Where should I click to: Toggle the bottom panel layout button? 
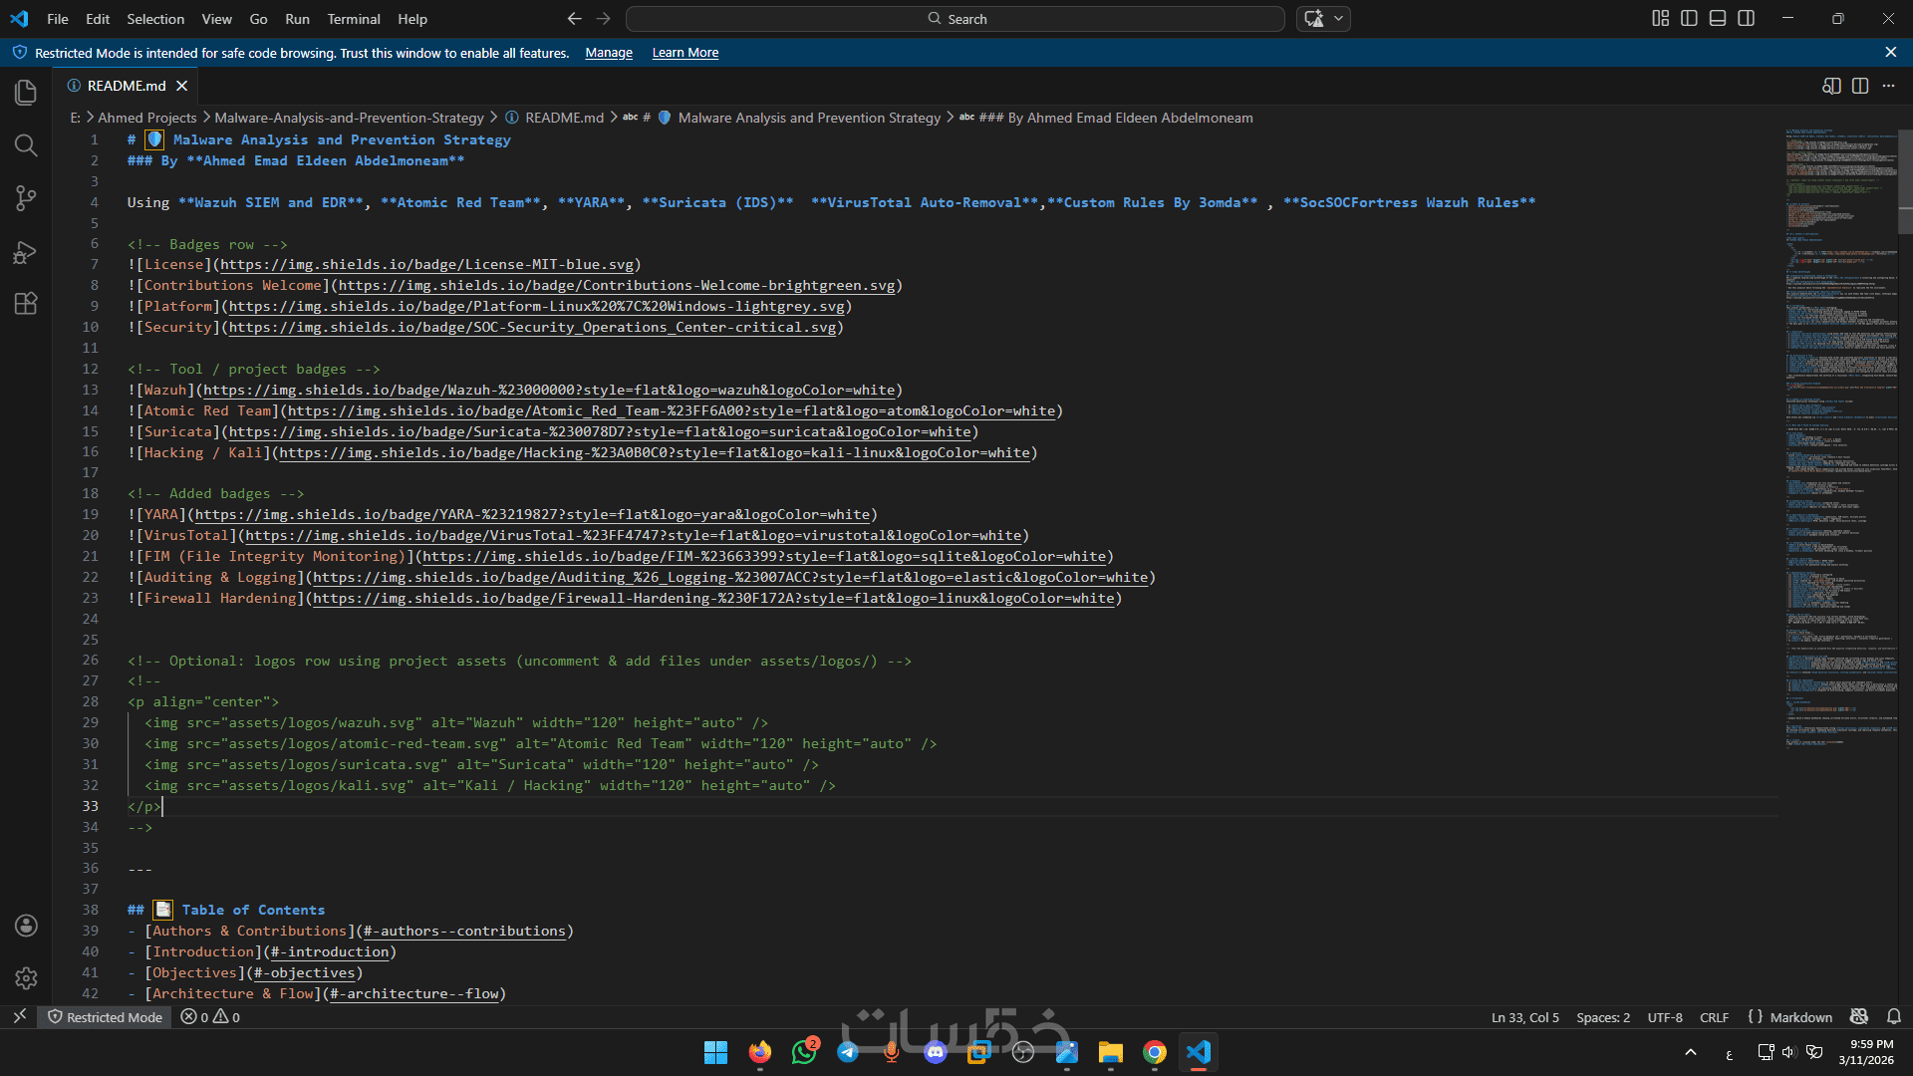pos(1718,18)
